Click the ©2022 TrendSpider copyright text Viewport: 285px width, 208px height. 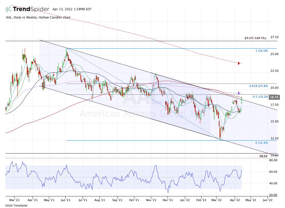(x=16, y=206)
